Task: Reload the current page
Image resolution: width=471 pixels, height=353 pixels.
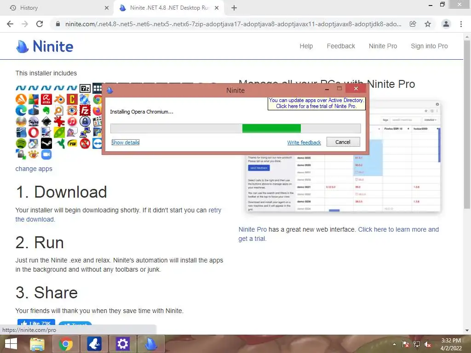Action: click(40, 24)
